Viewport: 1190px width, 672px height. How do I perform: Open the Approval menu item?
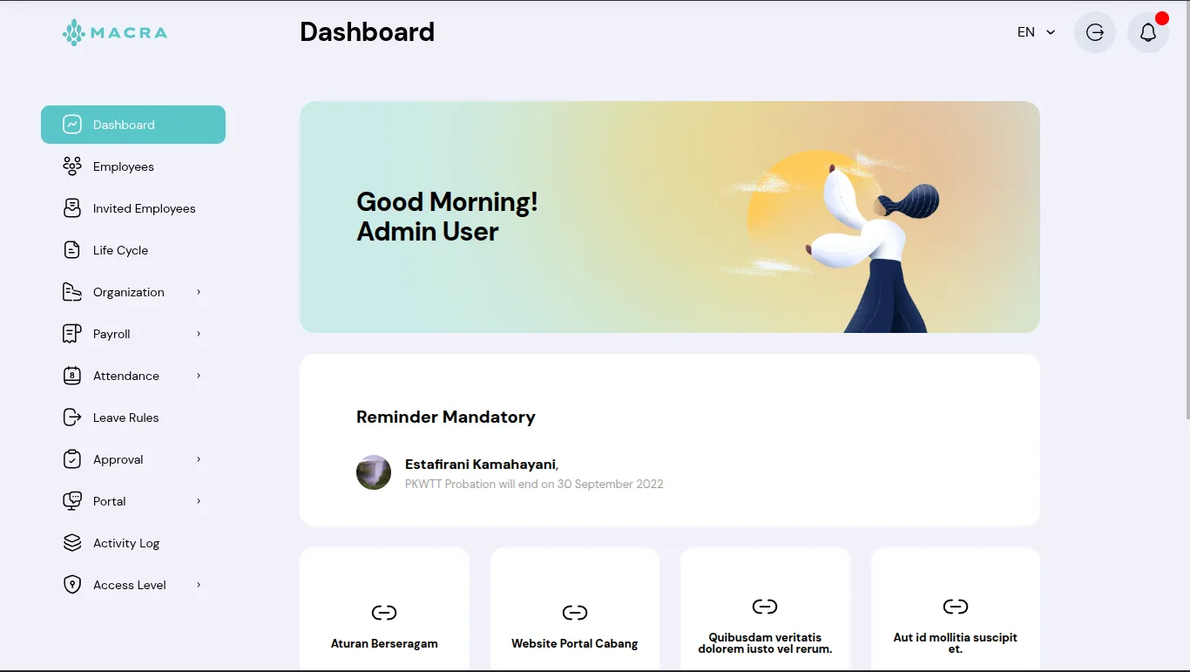[118, 459]
